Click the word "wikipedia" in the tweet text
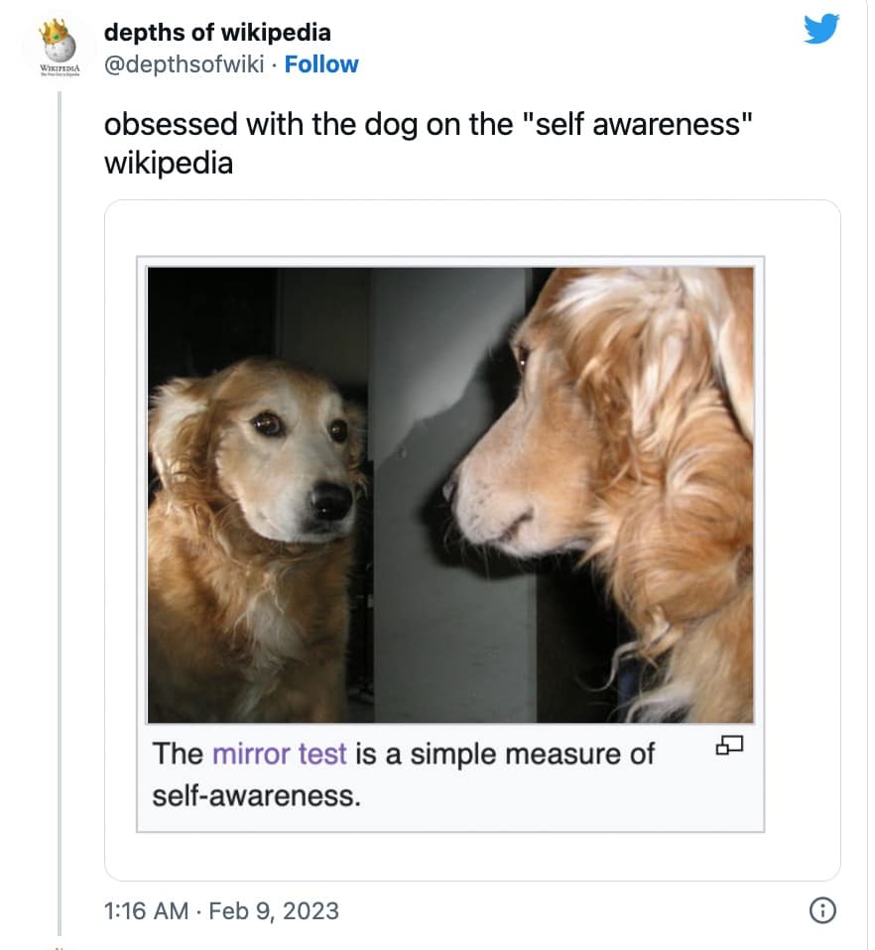The image size is (875, 950). pos(169,162)
